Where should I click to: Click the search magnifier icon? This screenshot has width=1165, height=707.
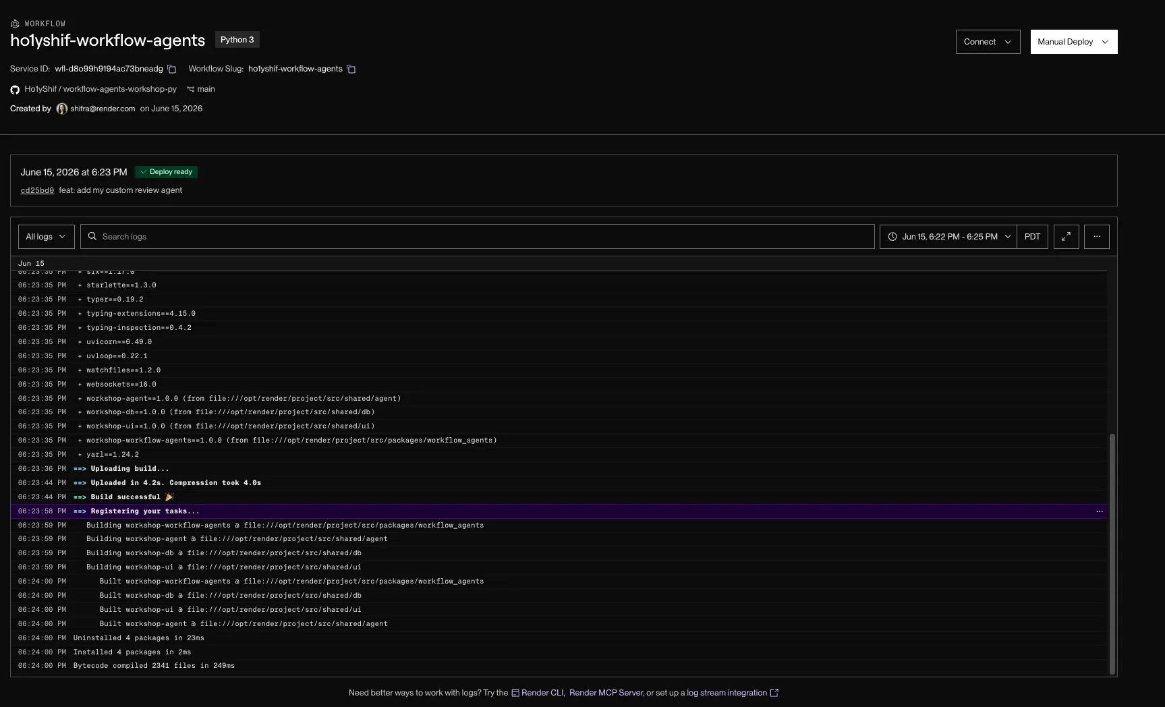coord(92,237)
